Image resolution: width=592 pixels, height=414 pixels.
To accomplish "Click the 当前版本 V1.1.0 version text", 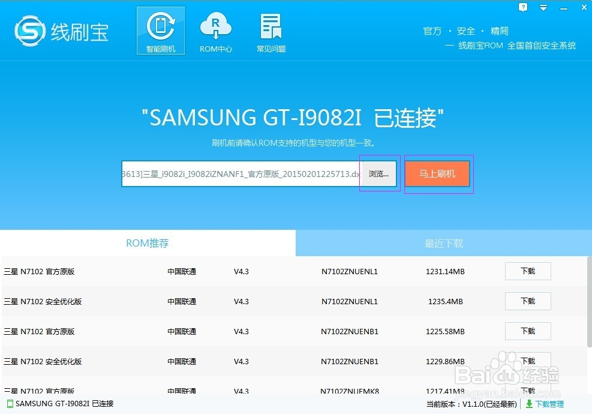I will click(471, 404).
